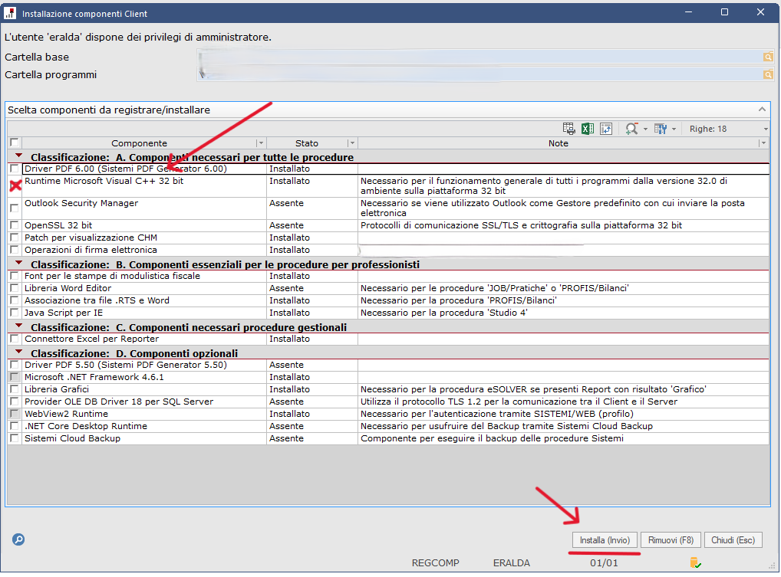Open the dropdown arrow beside the magnifier tool
Viewport: 781px width, 577px height.
click(645, 129)
